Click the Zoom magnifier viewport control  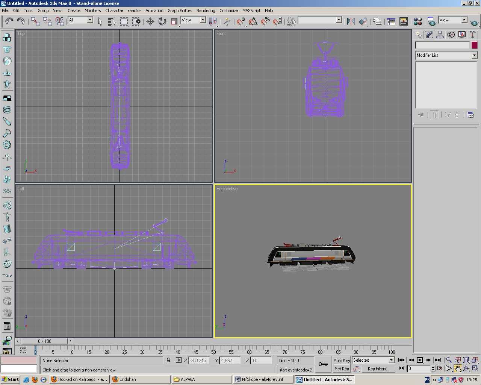click(449, 360)
